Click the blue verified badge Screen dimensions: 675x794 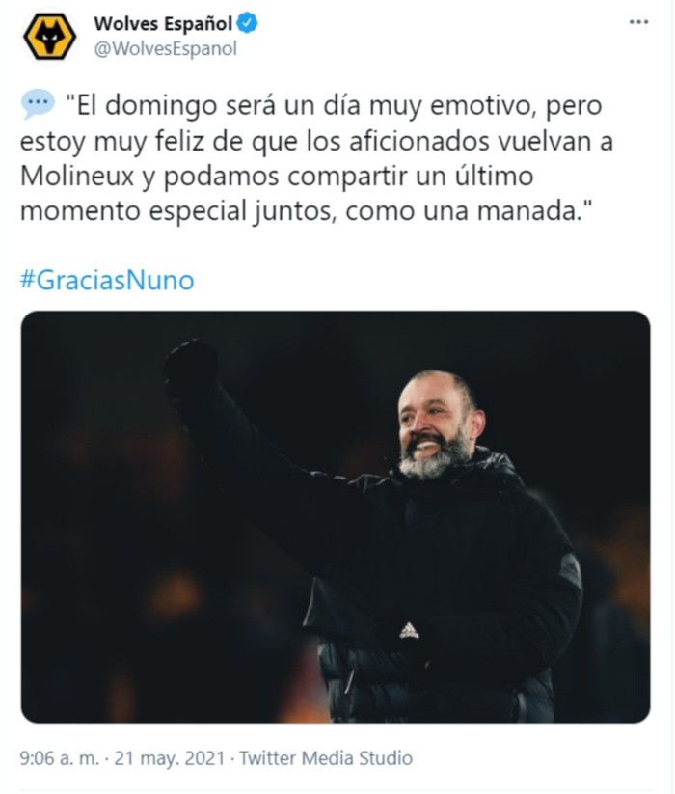pyautogui.click(x=248, y=23)
